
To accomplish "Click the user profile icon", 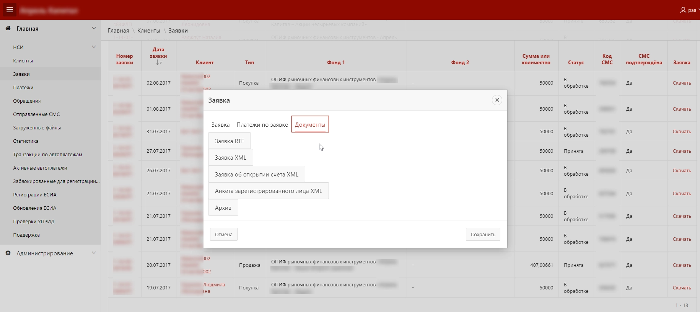I will pyautogui.click(x=683, y=10).
